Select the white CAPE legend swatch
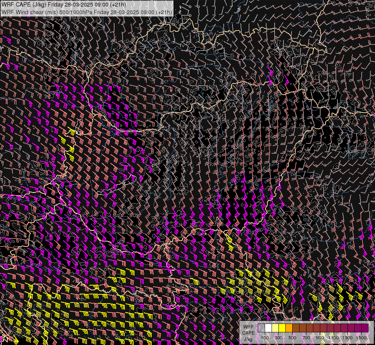Screen dimensions: 375x345 point(269,328)
